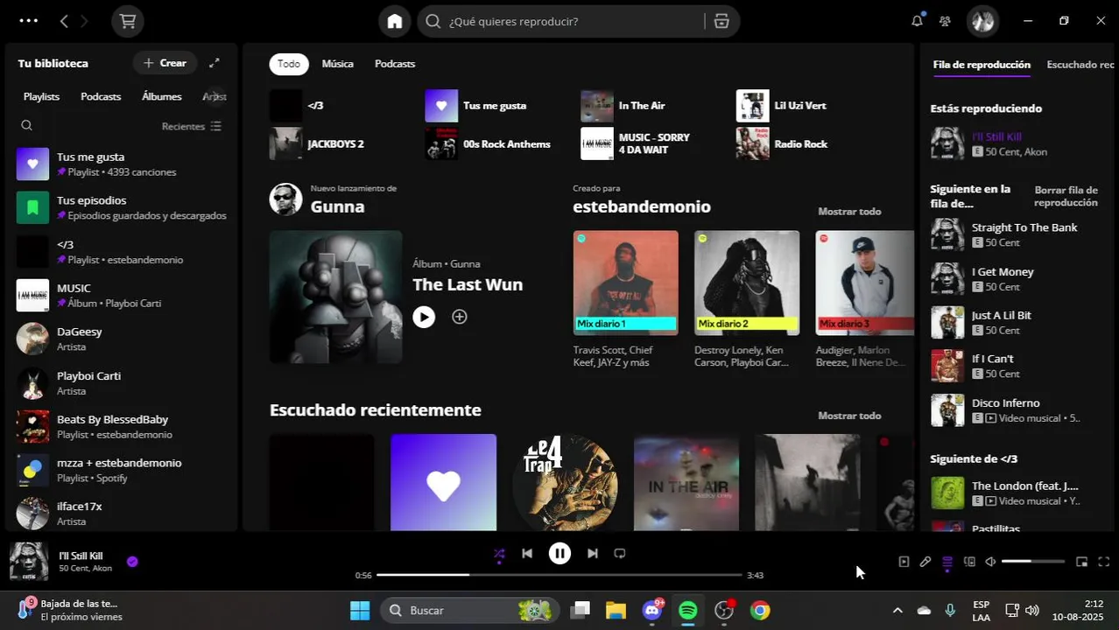Image resolution: width=1119 pixels, height=630 pixels.
Task: Open the Browse icon in search bar
Action: (721, 21)
